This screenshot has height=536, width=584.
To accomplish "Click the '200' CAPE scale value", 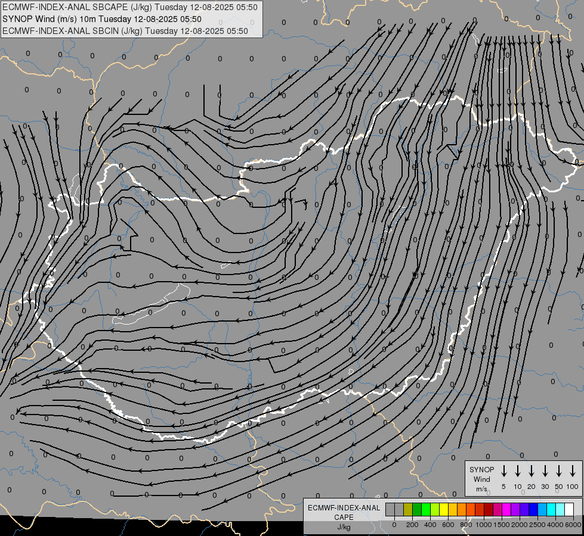I will click(412, 525).
